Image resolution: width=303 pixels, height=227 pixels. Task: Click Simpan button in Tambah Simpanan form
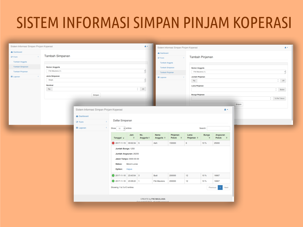click(96, 95)
